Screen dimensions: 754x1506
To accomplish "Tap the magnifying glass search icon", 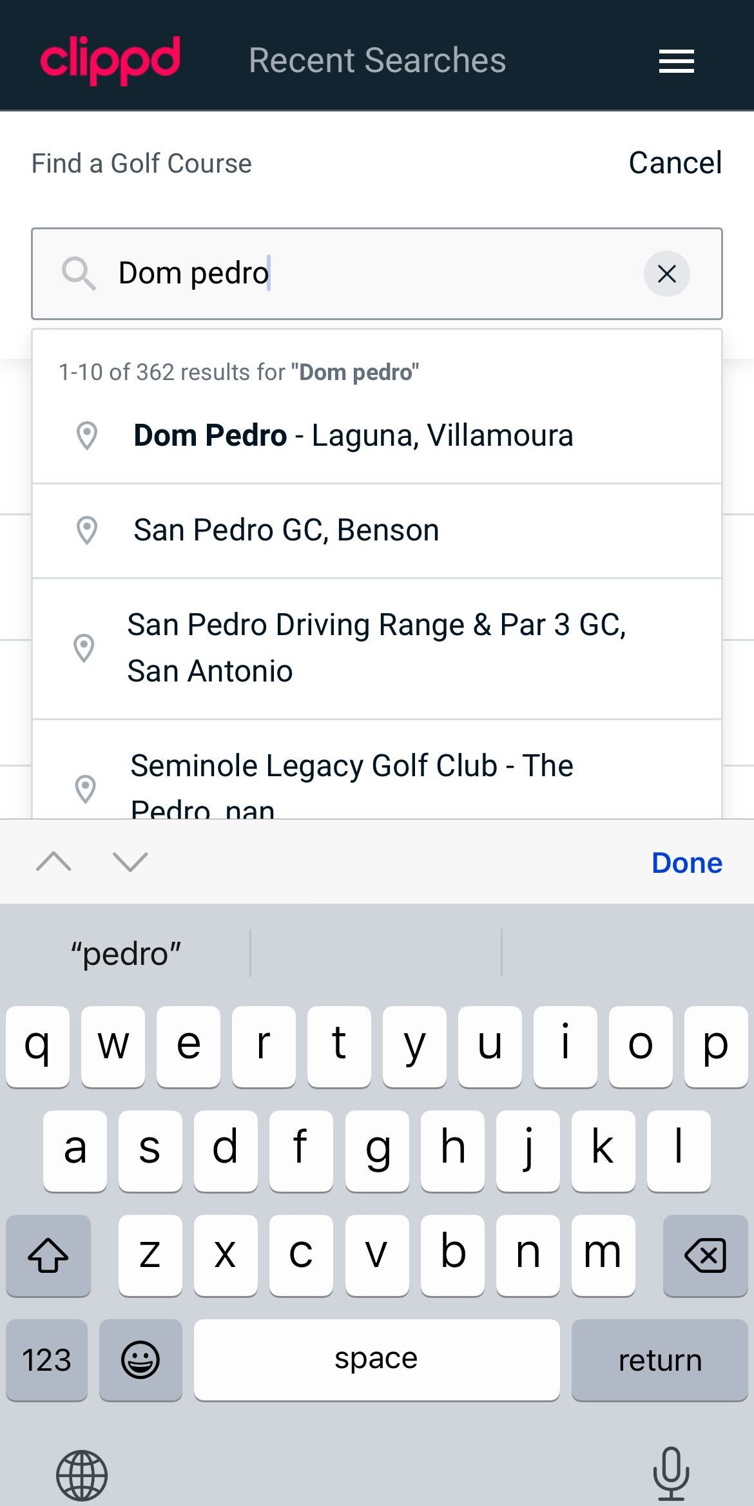I will (79, 274).
